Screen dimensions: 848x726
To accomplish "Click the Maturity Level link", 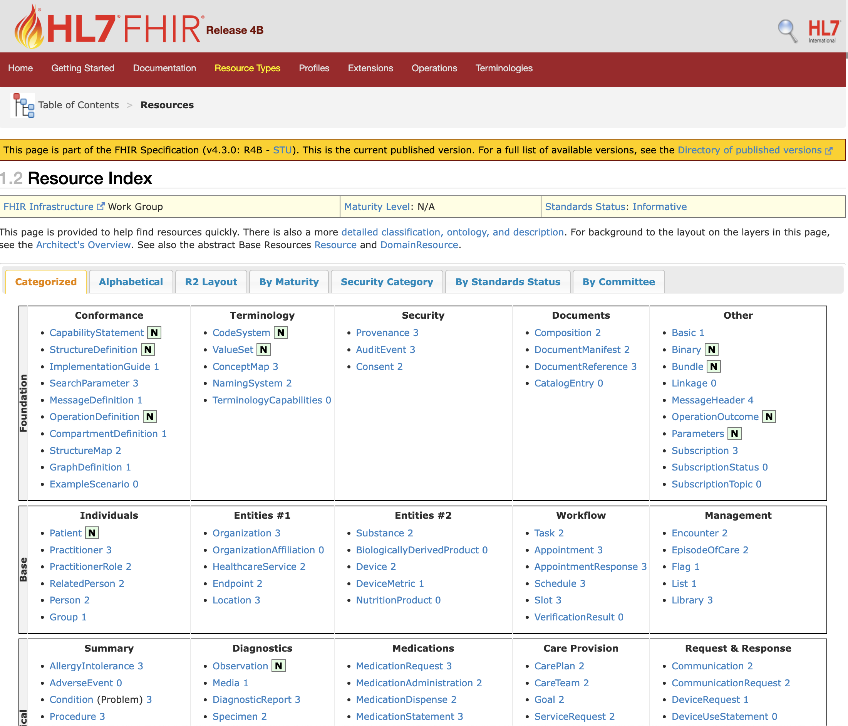I will coord(376,207).
